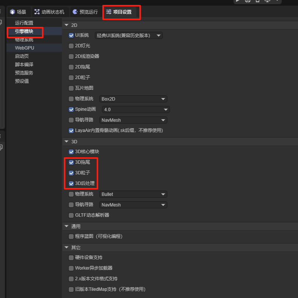Enable the 2D粒子 checkbox
Viewport: 298px width, 298px height.
click(x=71, y=78)
